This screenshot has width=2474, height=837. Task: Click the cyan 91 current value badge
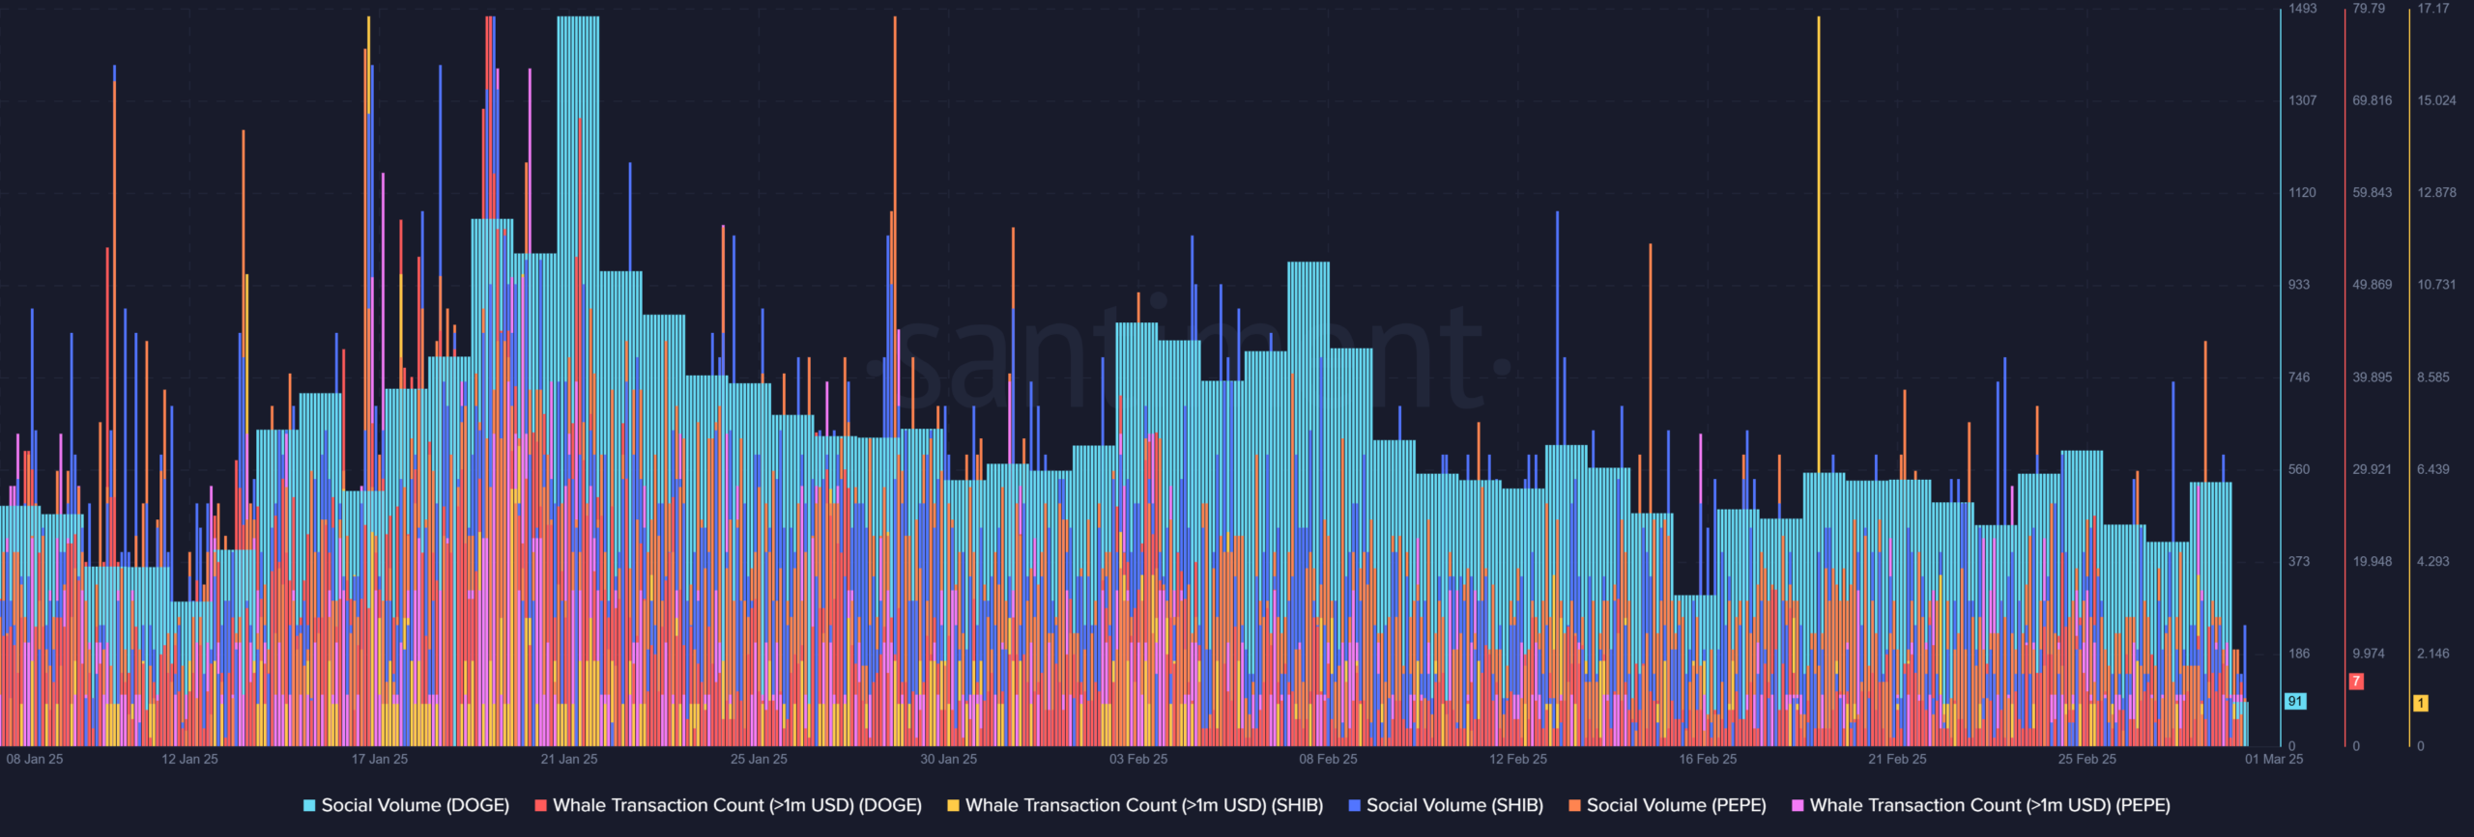(2295, 701)
